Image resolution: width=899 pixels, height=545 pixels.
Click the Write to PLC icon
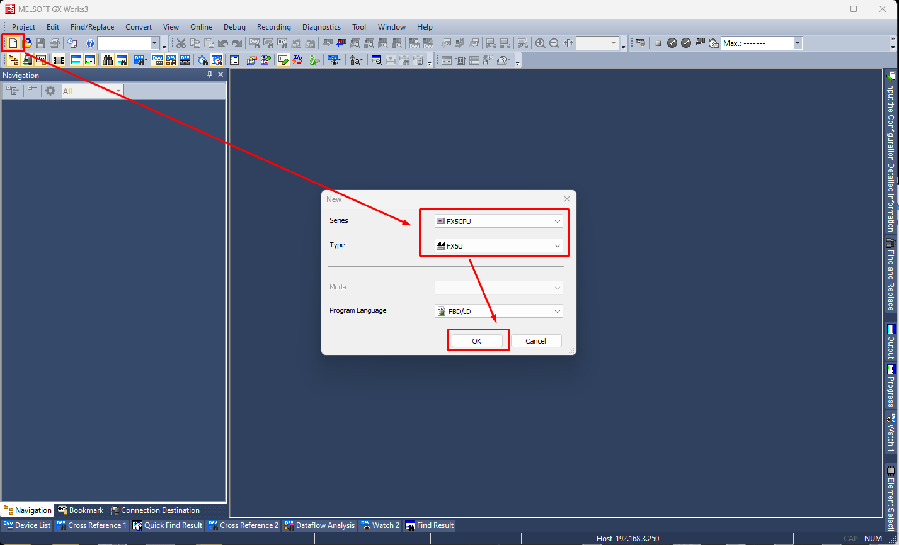coord(326,43)
